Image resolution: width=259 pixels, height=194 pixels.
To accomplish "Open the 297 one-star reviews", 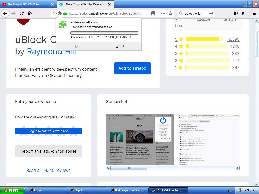I will [236, 67].
